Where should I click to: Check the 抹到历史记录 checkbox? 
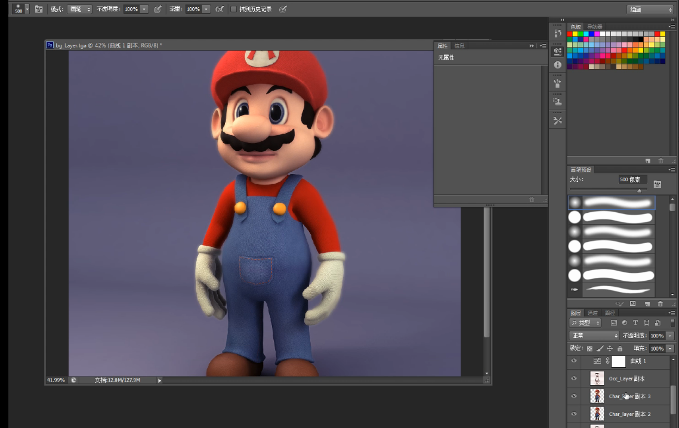233,10
